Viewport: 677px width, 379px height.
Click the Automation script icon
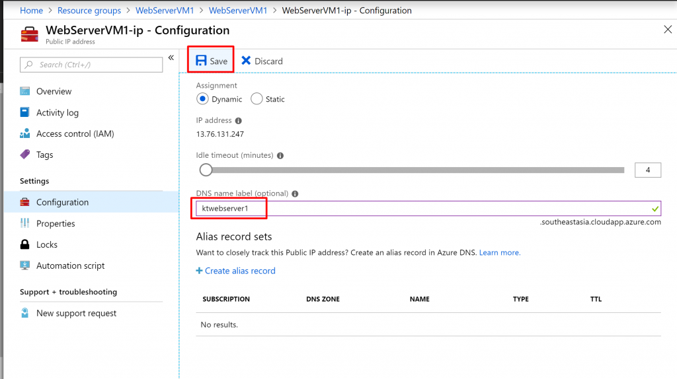[x=25, y=265]
